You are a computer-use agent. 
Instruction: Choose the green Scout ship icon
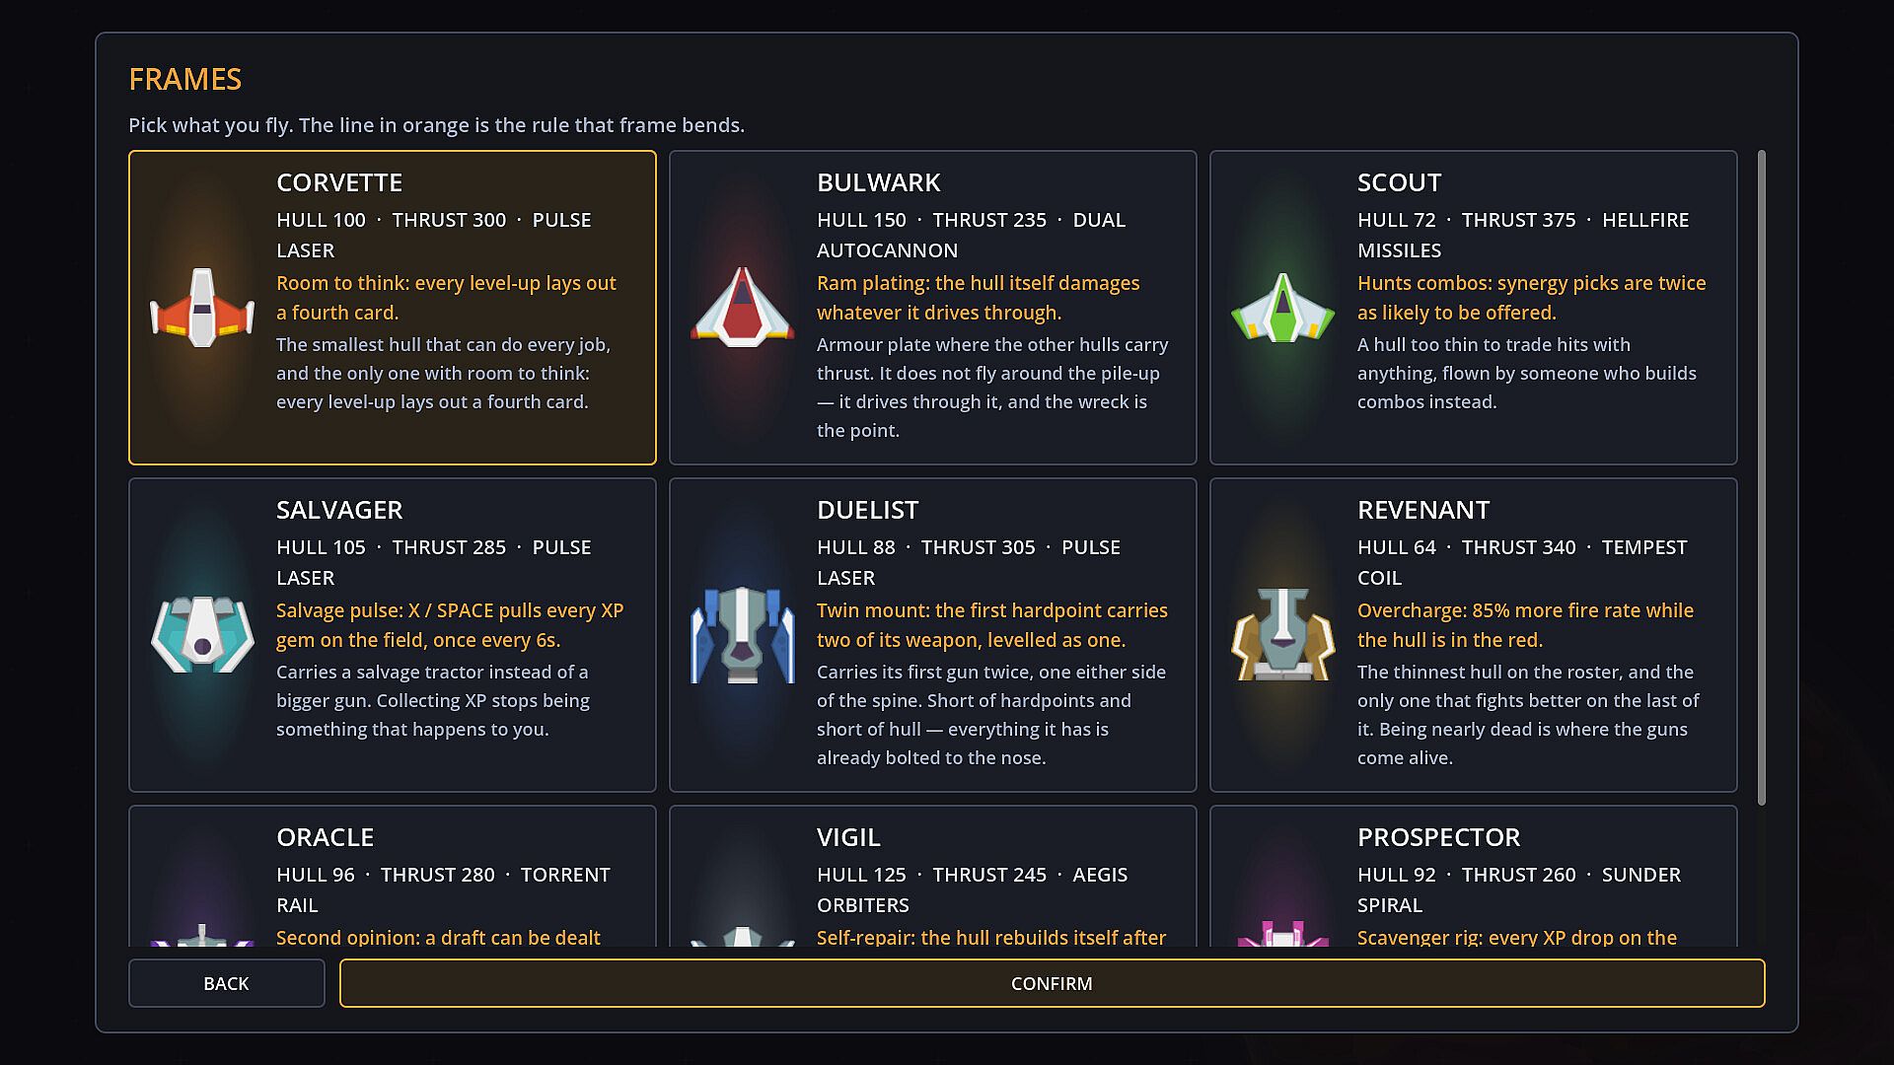click(1282, 308)
